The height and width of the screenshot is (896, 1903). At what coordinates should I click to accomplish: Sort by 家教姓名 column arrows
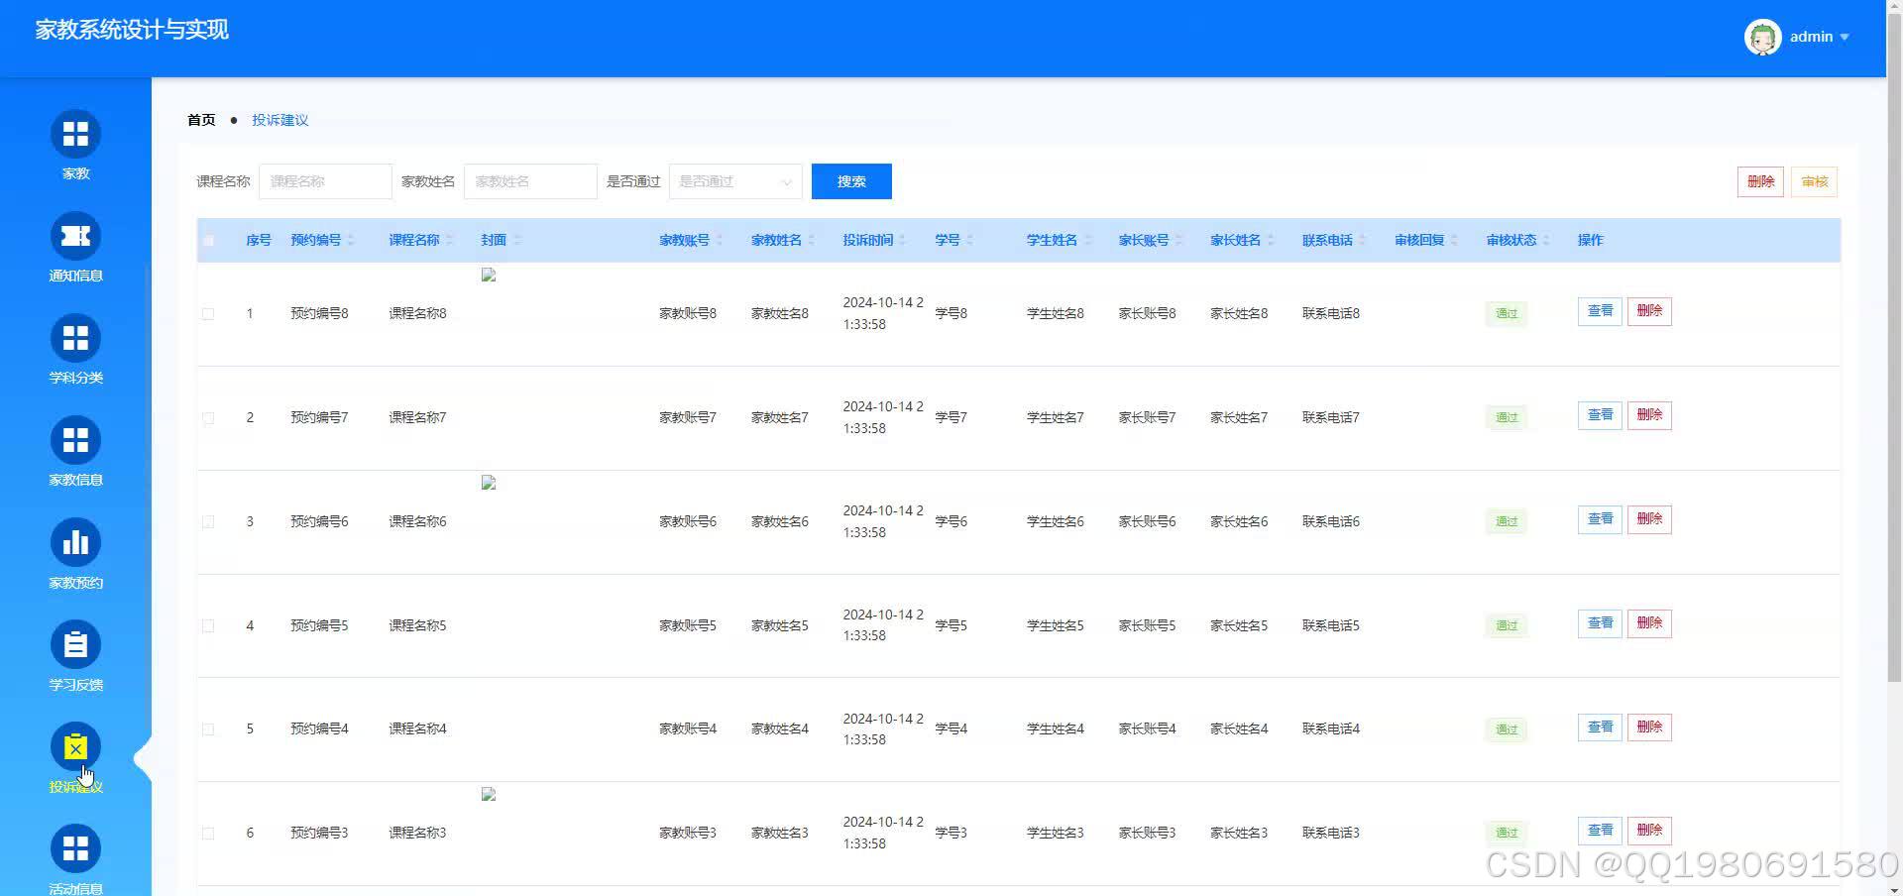pos(811,240)
